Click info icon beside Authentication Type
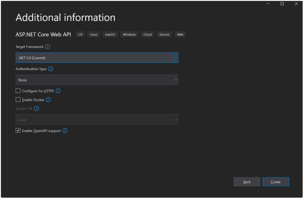 coord(50,69)
